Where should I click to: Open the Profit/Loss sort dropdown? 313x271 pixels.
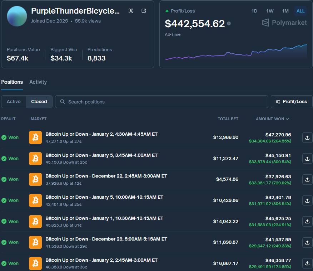[292, 102]
